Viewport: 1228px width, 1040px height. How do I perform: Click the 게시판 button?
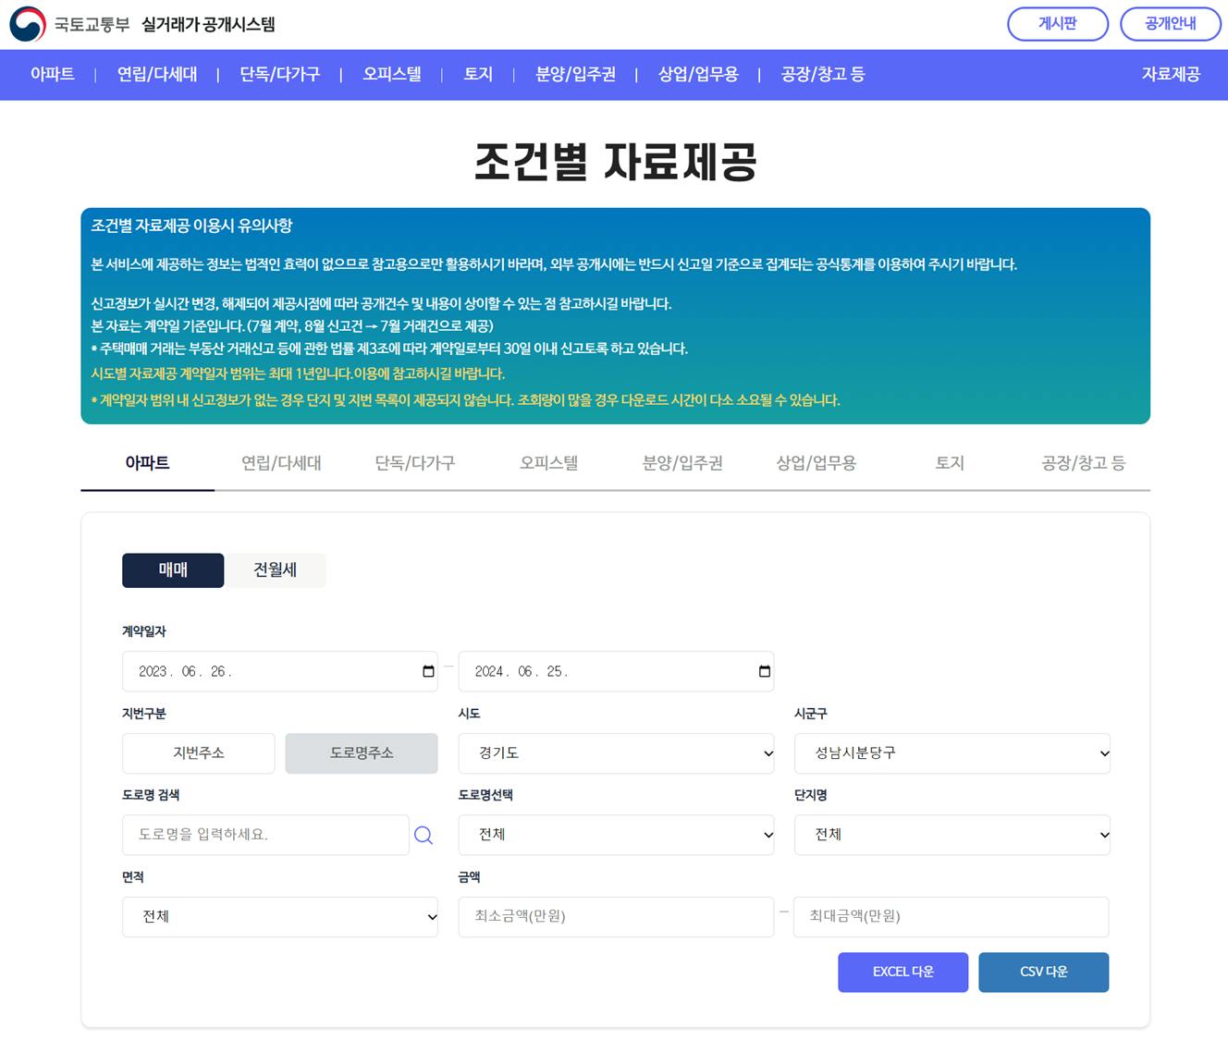1058,24
